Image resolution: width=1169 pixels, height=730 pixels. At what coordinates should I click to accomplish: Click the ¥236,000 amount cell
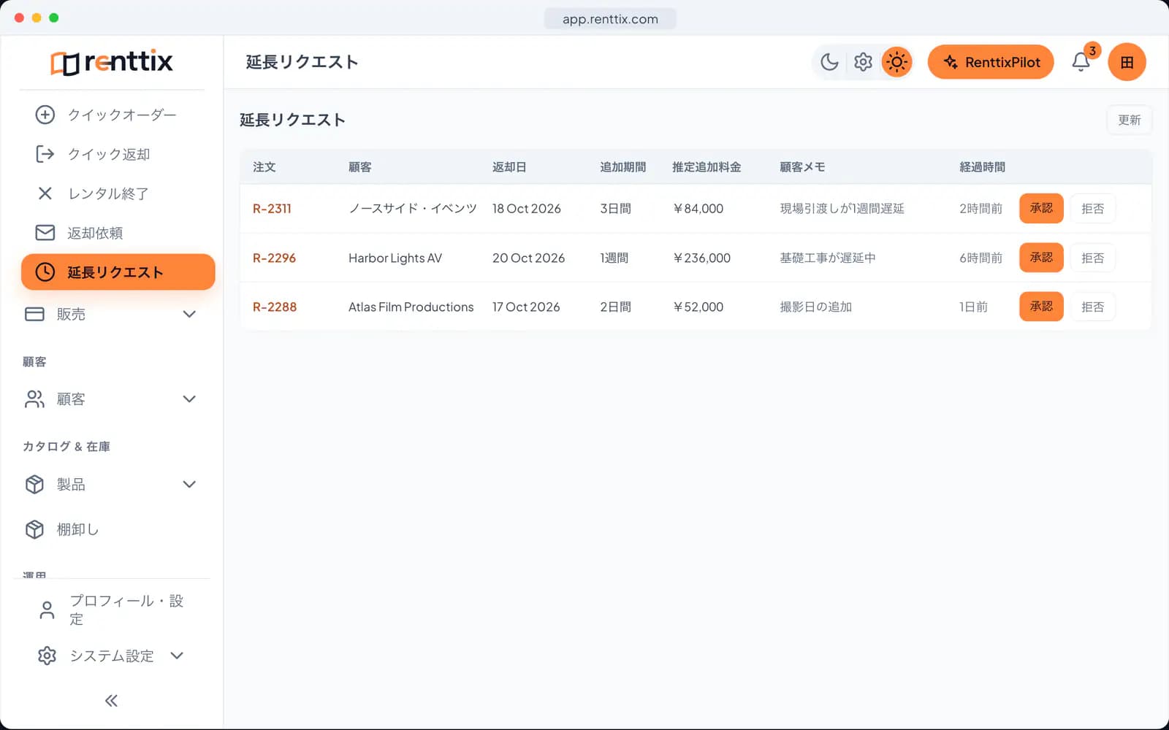click(701, 258)
